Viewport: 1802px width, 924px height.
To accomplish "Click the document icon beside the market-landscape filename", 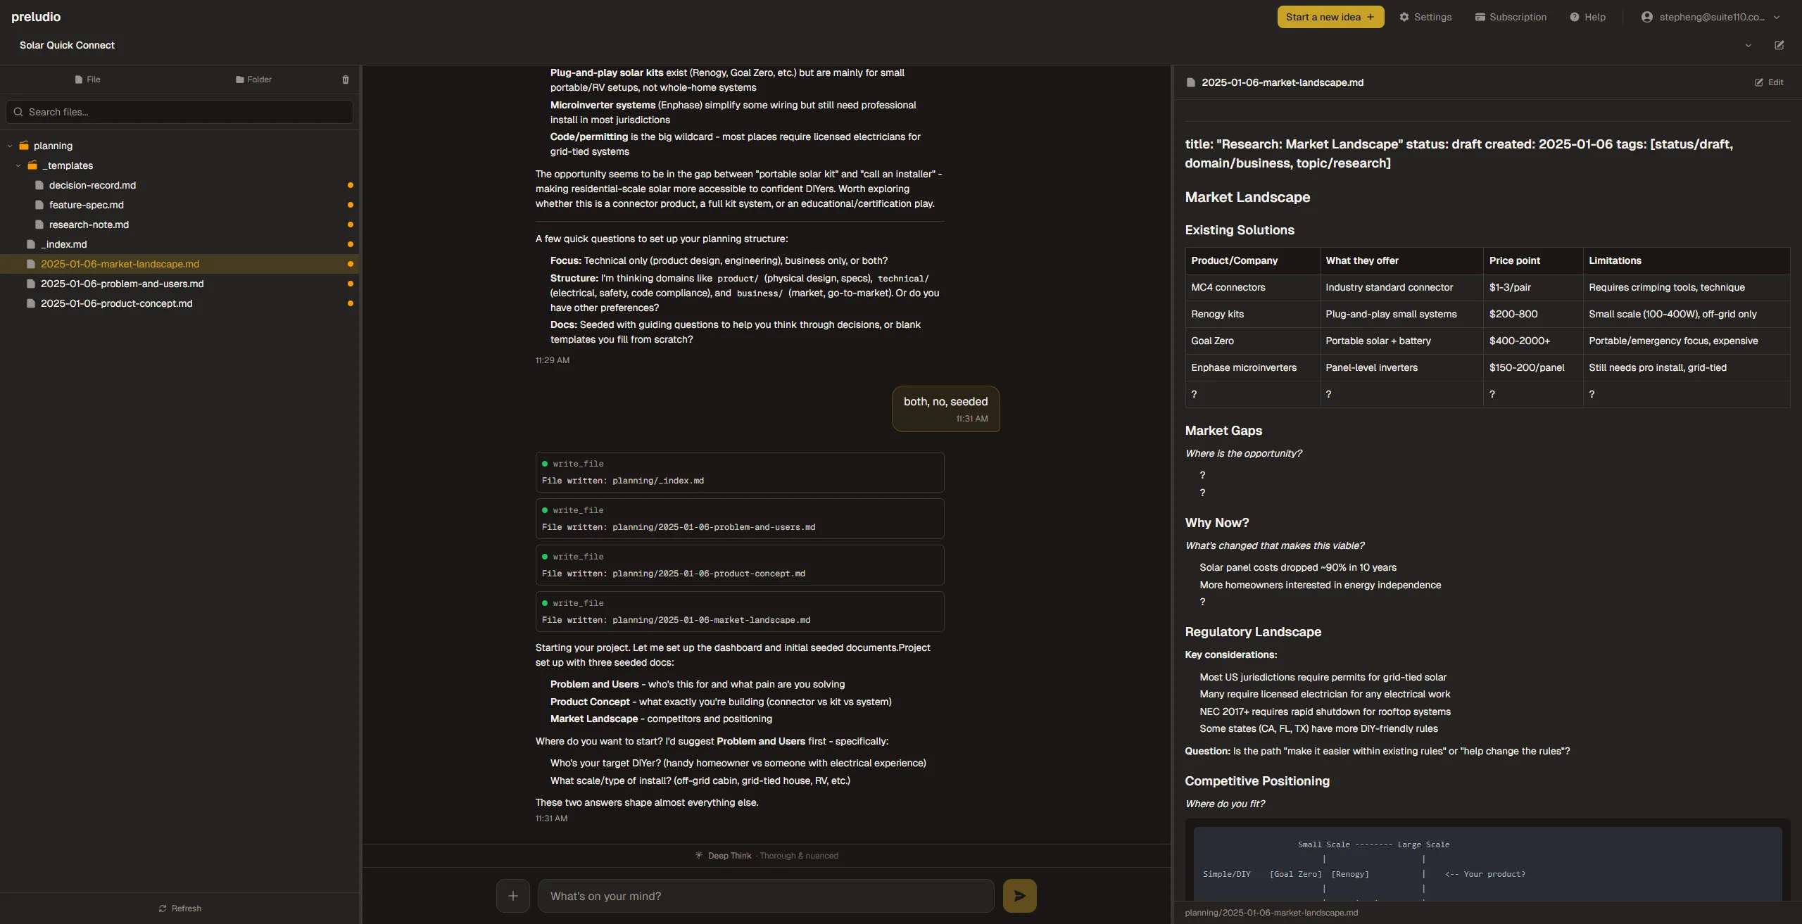I will point(1189,82).
